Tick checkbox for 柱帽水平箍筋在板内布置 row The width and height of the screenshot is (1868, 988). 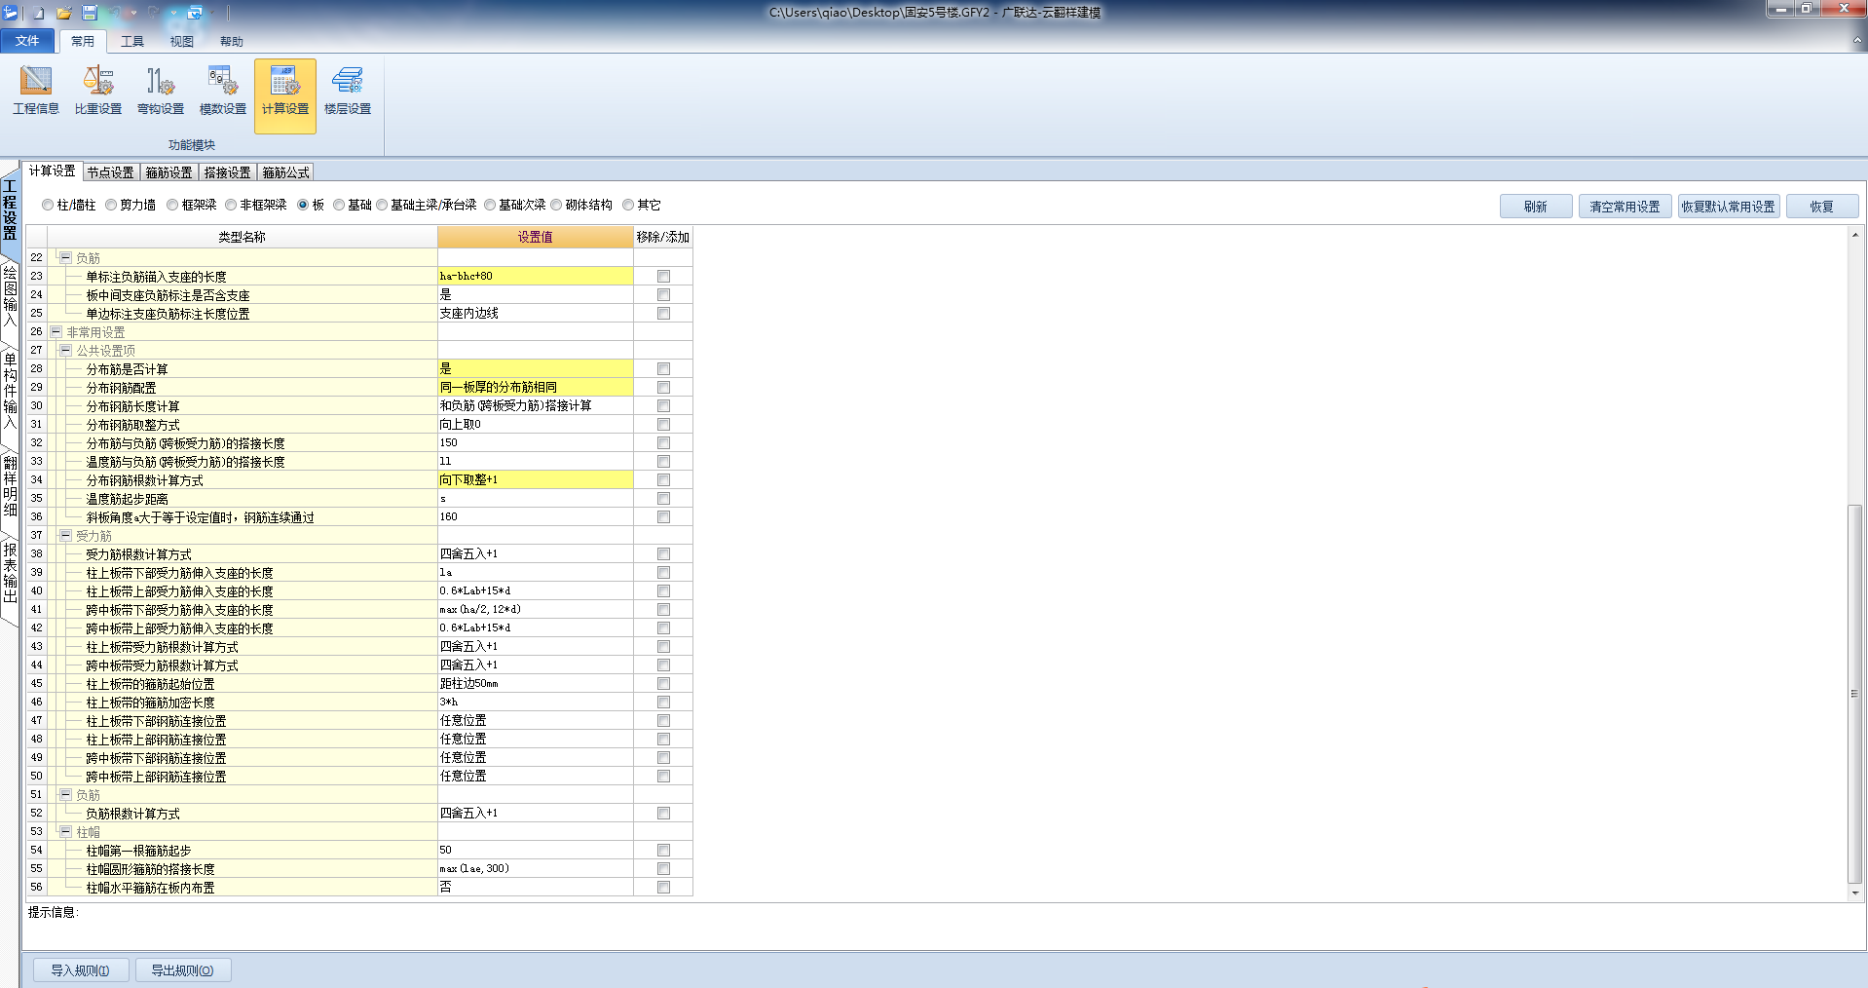pos(663,887)
